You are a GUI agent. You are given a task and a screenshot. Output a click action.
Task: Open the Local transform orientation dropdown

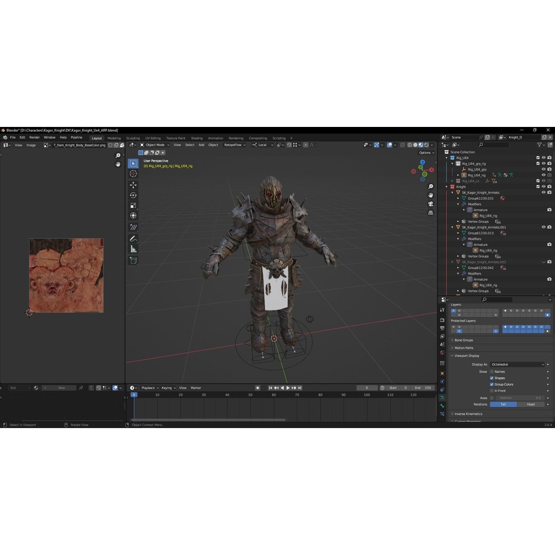[x=263, y=145]
